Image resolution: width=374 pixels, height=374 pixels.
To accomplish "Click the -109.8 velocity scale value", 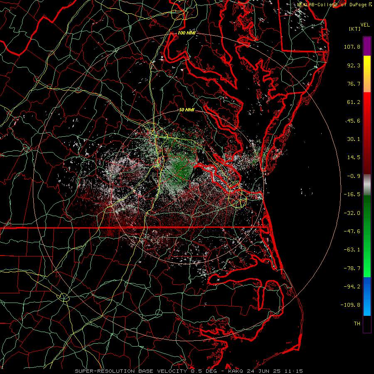I will pos(350,305).
